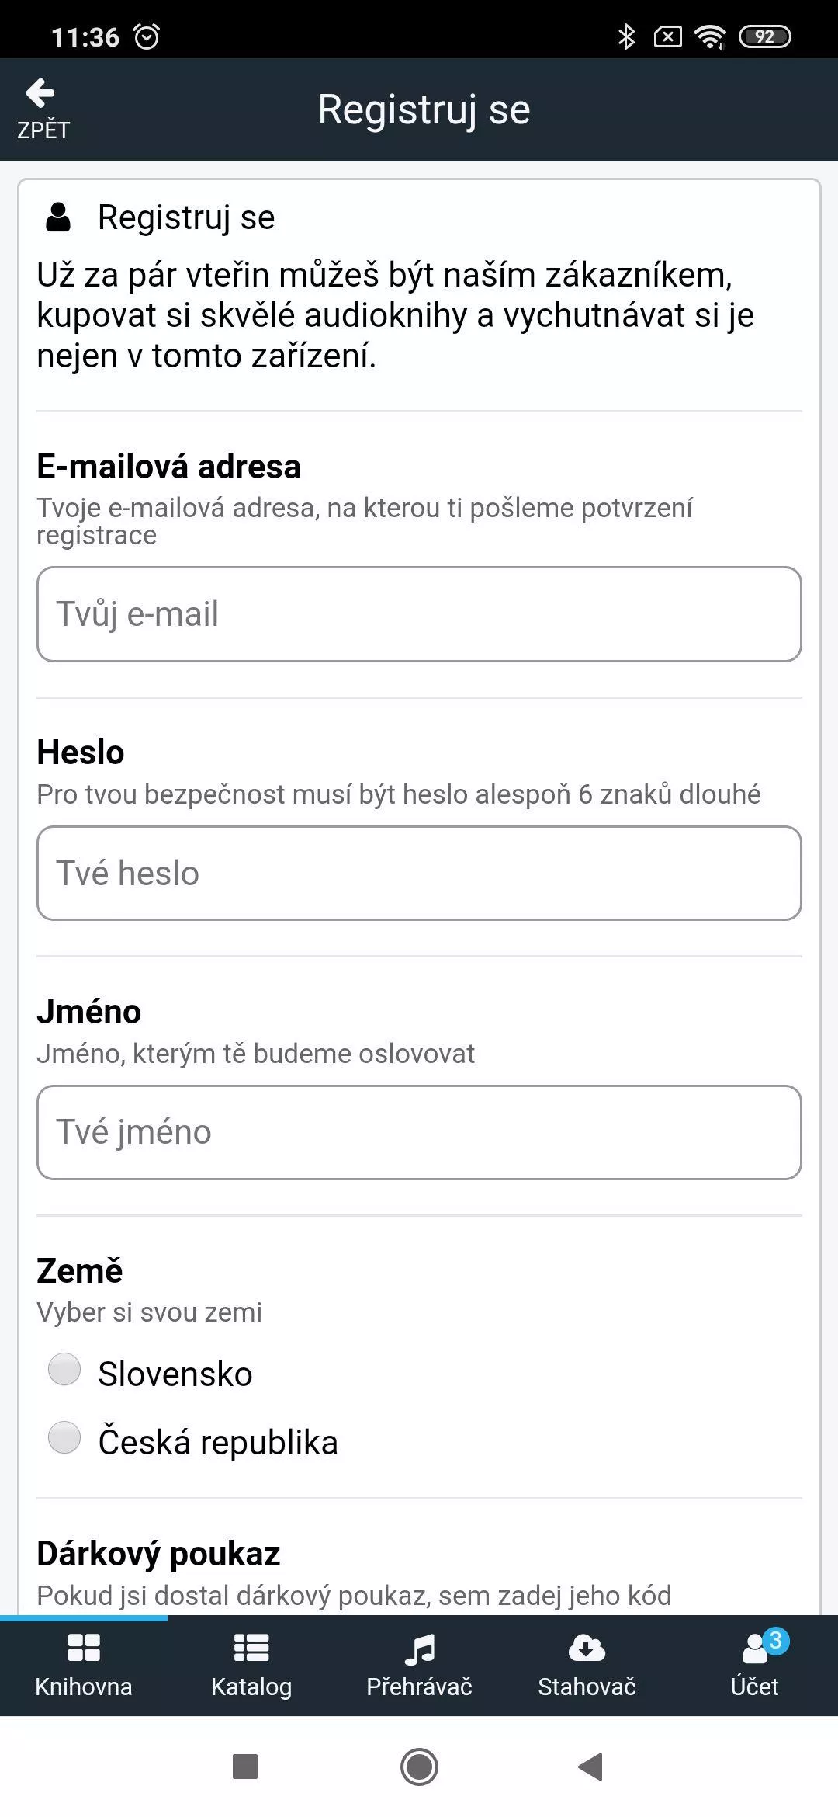Click the Tvé heslo password field

419,874
